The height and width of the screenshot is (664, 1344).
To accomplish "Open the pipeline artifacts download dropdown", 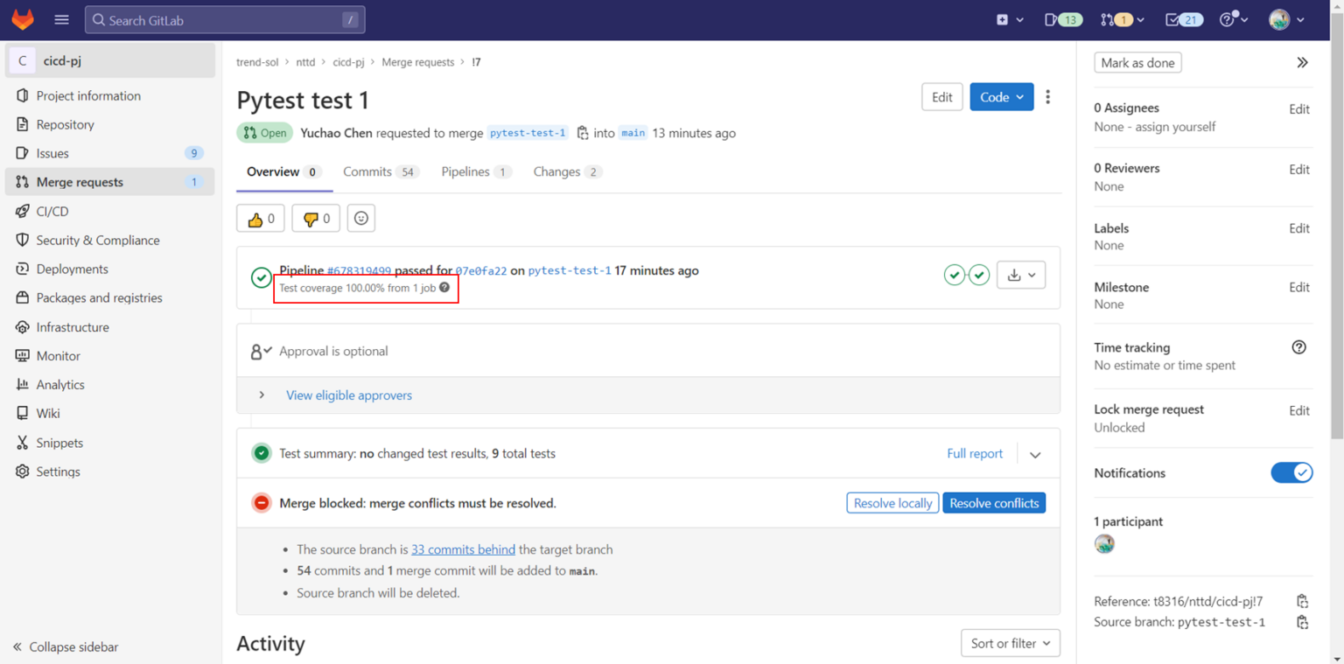I will [x=1020, y=274].
